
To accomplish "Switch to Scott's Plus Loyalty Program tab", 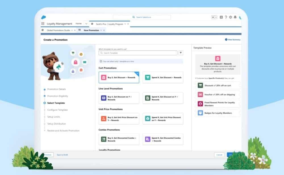I will 109,24.
